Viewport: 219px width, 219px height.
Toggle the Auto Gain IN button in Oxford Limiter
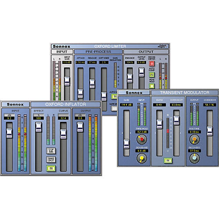coord(114,96)
